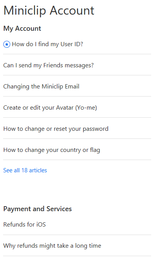
Task: Open 'Refunds for iOS' article
Action: (24, 225)
